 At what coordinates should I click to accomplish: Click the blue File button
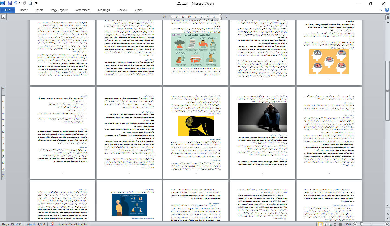pos(8,10)
